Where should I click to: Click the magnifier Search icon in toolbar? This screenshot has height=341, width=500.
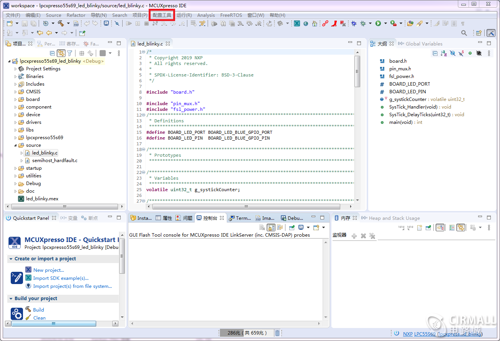464,33
